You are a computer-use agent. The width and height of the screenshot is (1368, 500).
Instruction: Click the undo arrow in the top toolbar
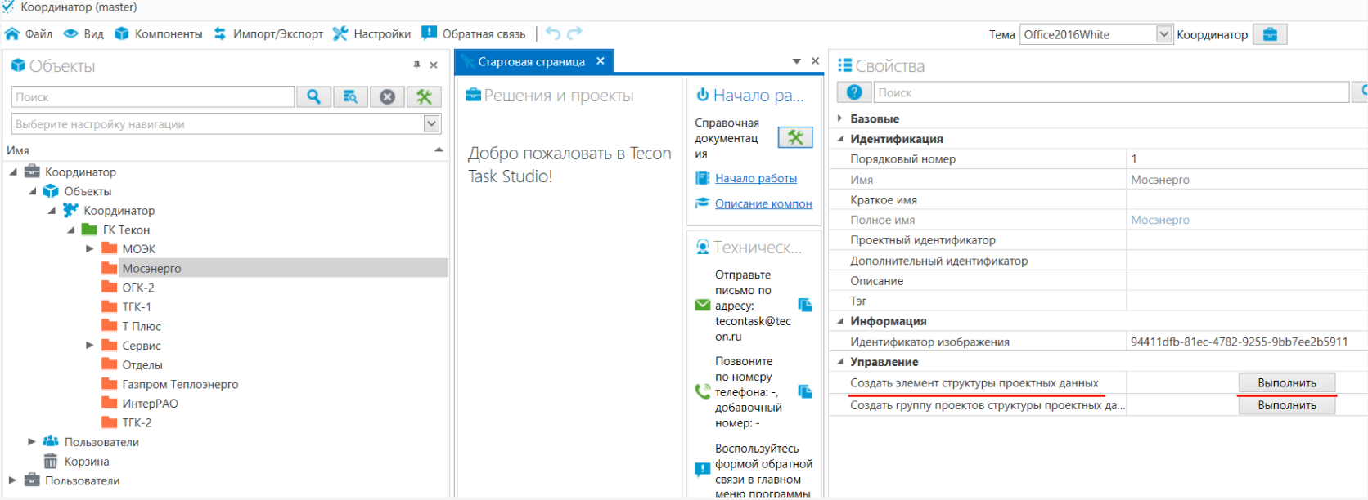(x=553, y=33)
